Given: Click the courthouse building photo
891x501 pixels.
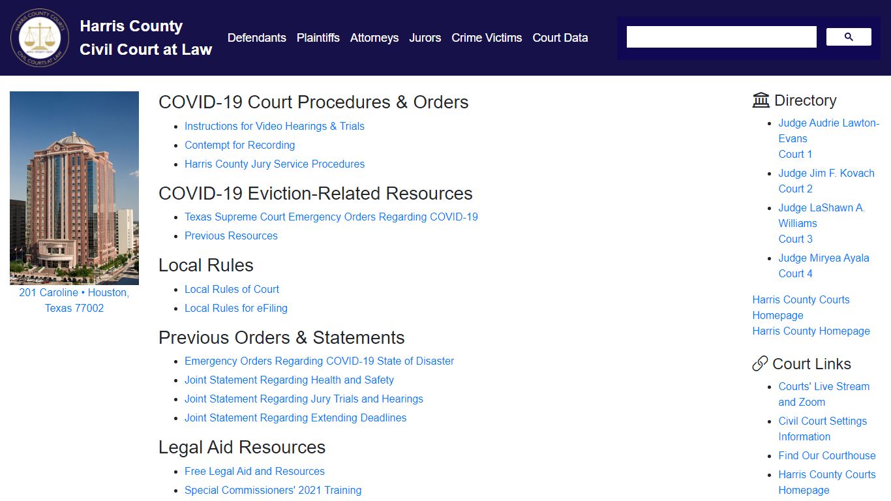Looking at the screenshot, I should point(74,188).
